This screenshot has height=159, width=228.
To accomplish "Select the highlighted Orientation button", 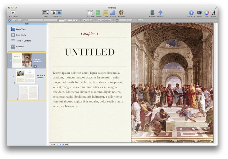I will (x=59, y=13).
